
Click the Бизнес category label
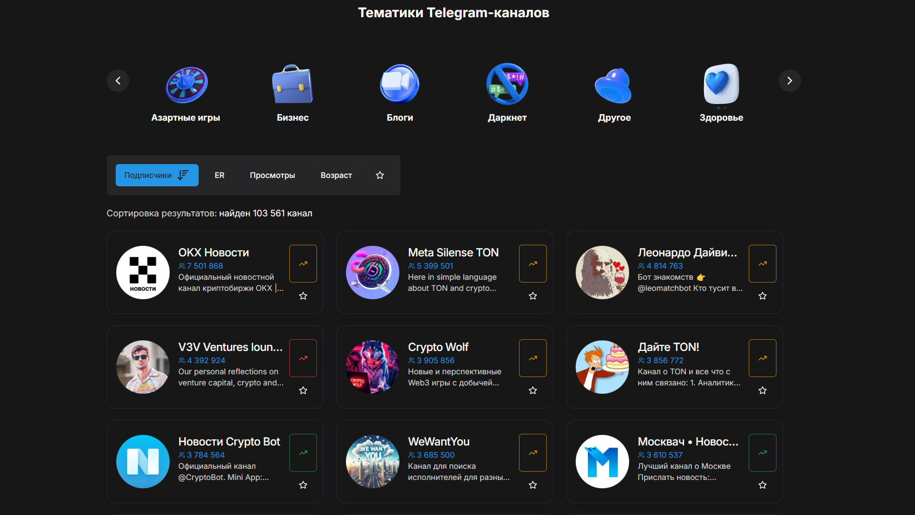pos(293,118)
